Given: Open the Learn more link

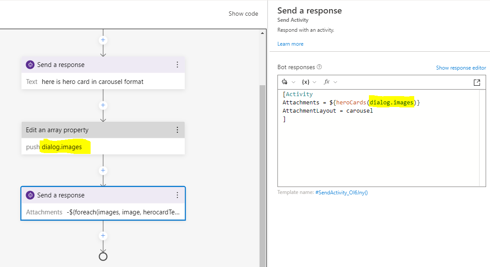Looking at the screenshot, I should click(x=290, y=43).
